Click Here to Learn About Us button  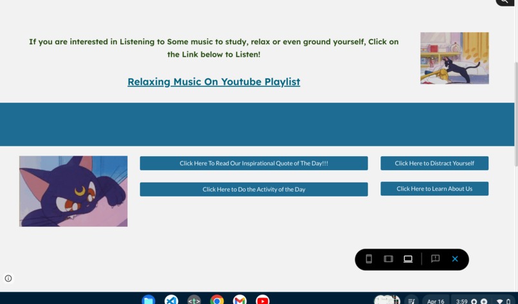click(x=434, y=189)
